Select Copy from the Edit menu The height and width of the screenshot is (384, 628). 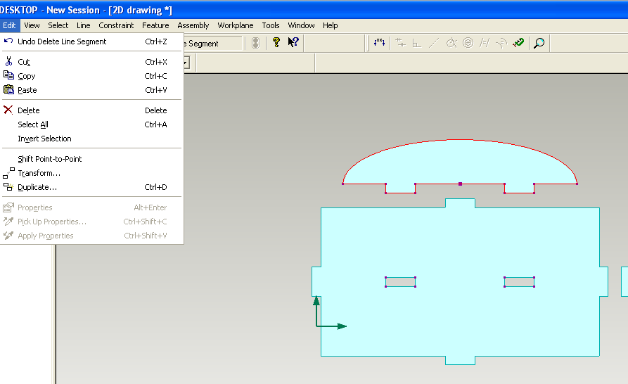[91, 76]
